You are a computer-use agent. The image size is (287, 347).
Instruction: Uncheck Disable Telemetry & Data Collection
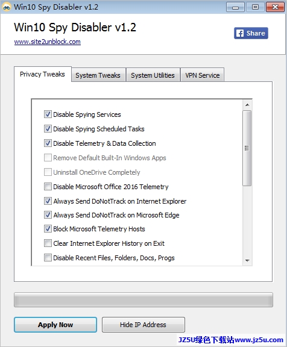point(48,143)
